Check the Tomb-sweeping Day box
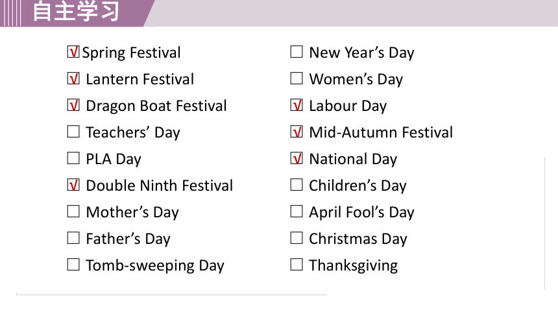Viewport: 558px width, 314px height. pos(73,265)
